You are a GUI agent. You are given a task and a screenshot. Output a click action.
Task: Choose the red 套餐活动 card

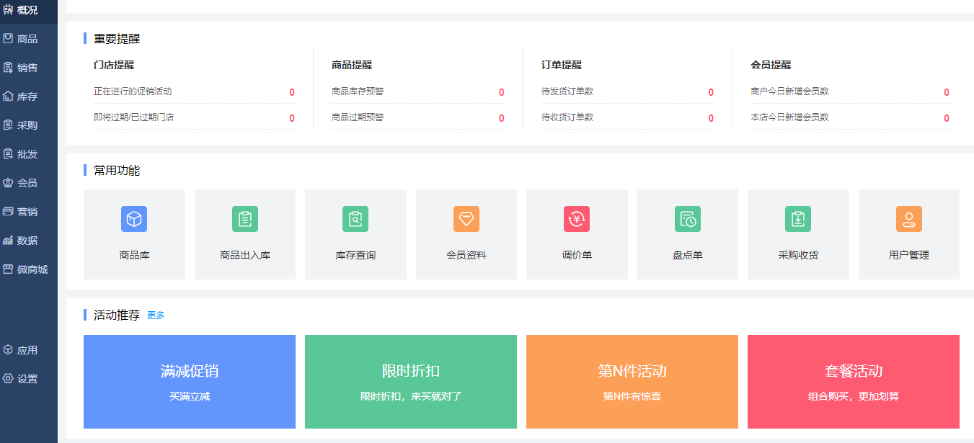click(x=854, y=382)
